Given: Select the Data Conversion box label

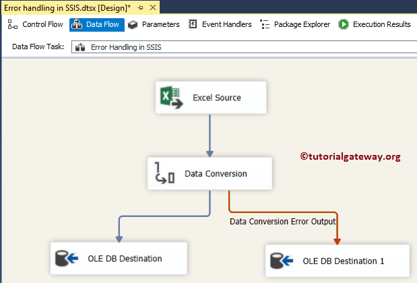Looking at the screenshot, I should point(216,174).
